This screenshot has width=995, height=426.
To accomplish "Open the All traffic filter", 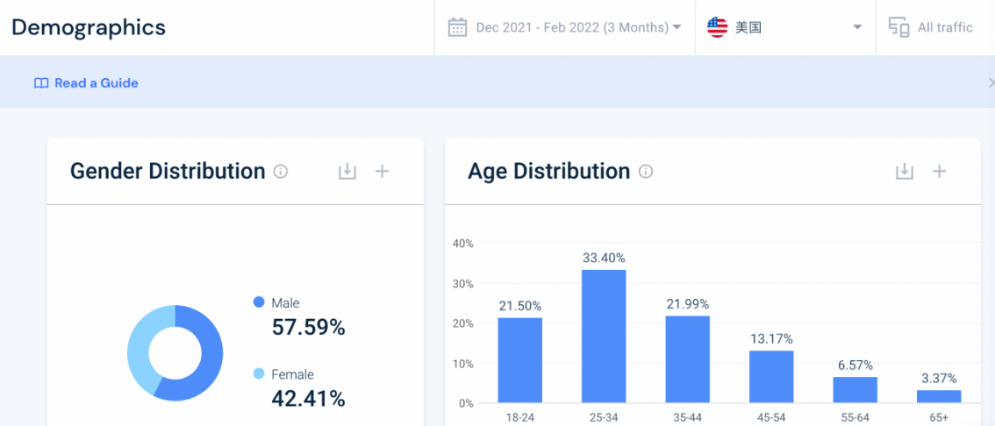I will (x=944, y=27).
